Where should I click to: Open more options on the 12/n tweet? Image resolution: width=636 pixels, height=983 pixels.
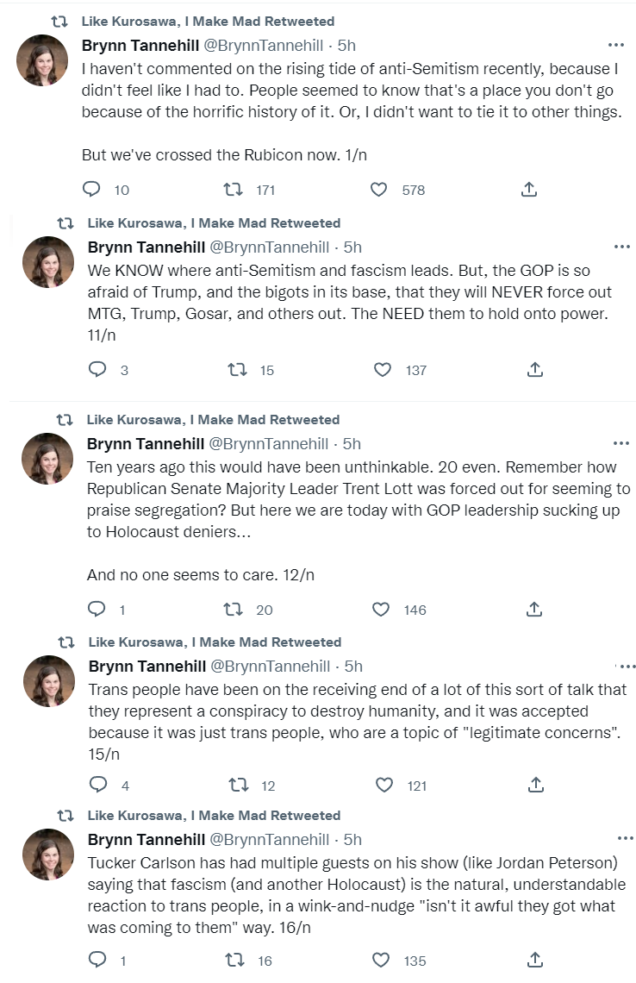[x=621, y=443]
